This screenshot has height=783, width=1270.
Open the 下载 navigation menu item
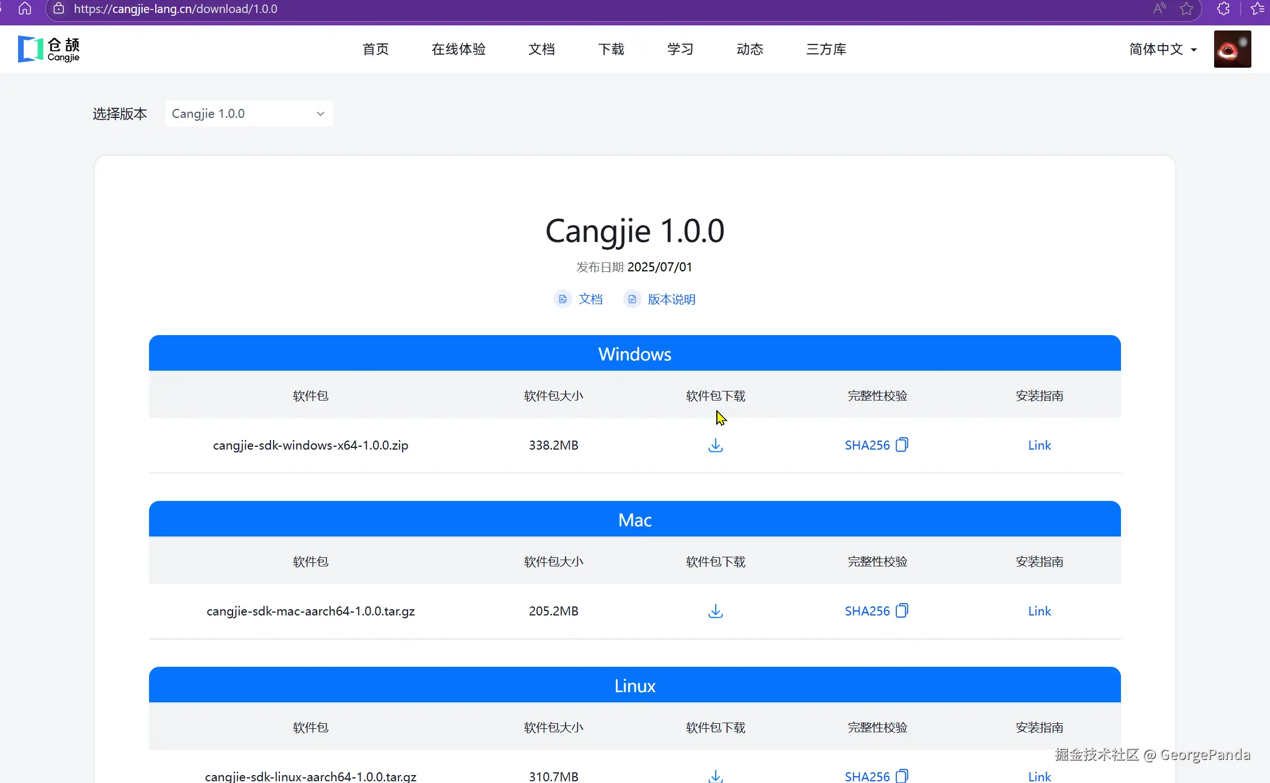coord(611,50)
